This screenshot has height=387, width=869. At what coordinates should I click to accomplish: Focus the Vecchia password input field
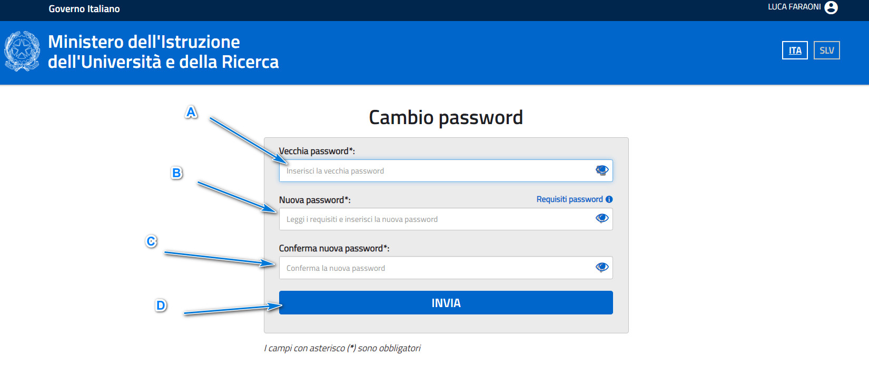(446, 171)
